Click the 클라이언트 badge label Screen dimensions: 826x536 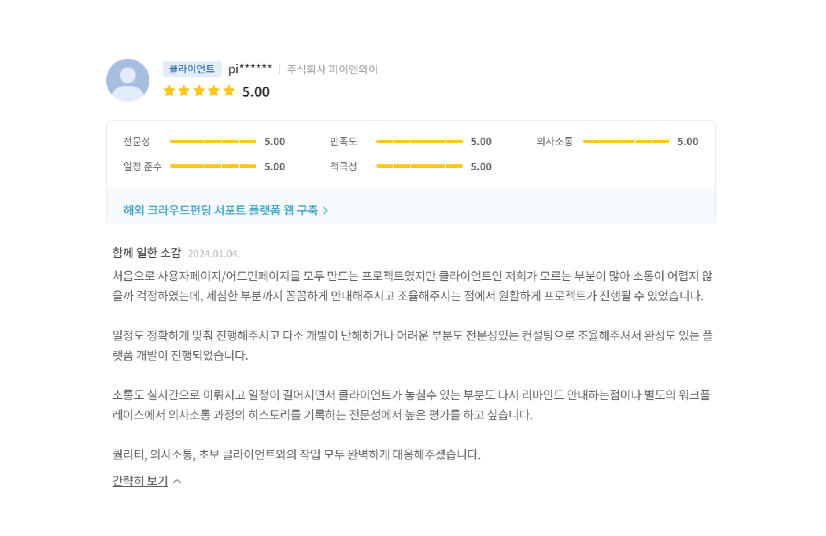point(192,69)
